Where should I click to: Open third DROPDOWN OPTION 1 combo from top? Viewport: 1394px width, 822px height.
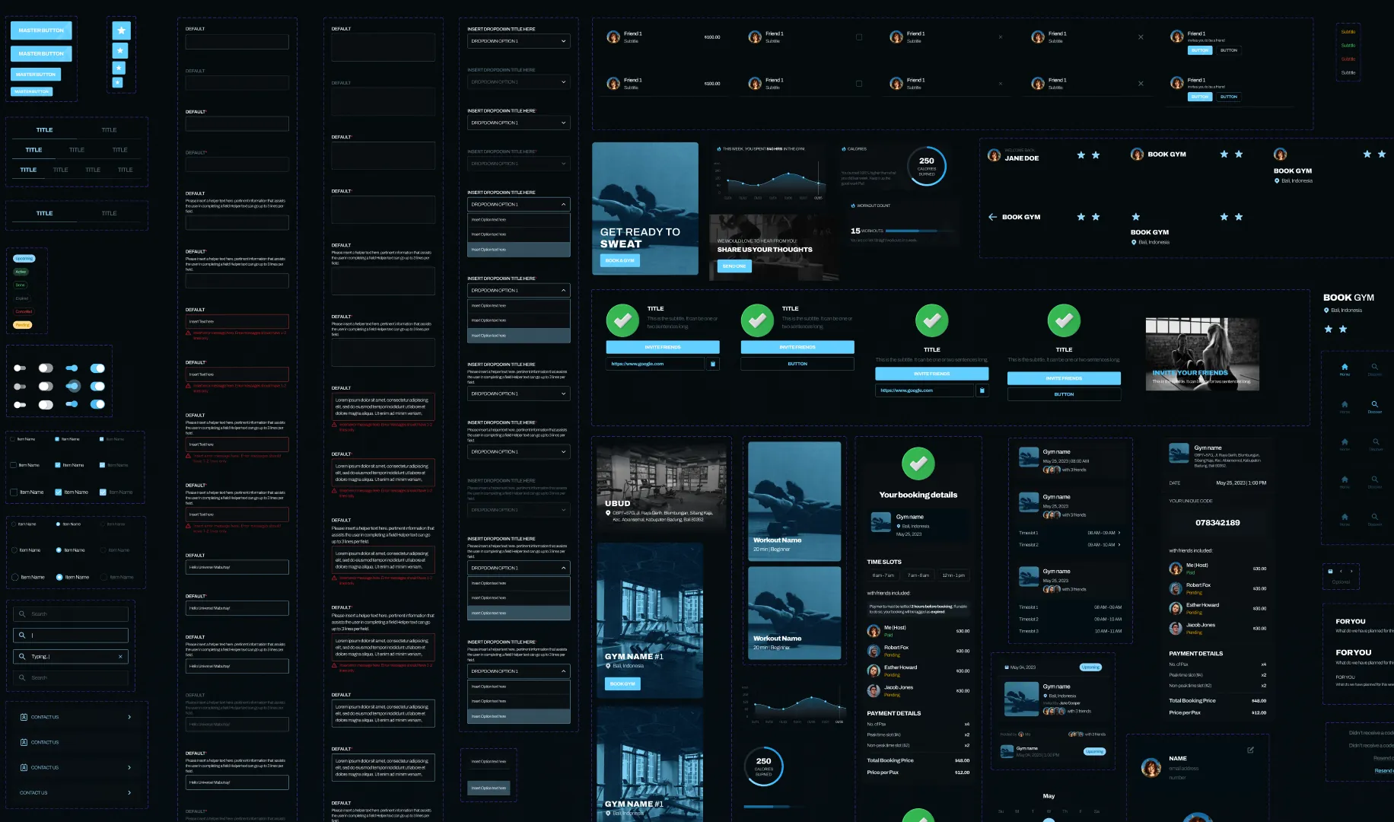coord(518,123)
